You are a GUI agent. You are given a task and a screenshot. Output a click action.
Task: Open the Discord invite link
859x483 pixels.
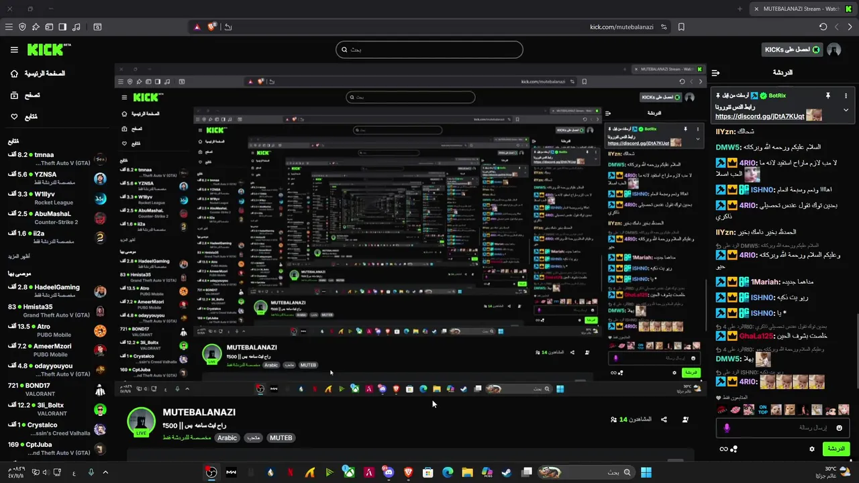click(x=760, y=116)
